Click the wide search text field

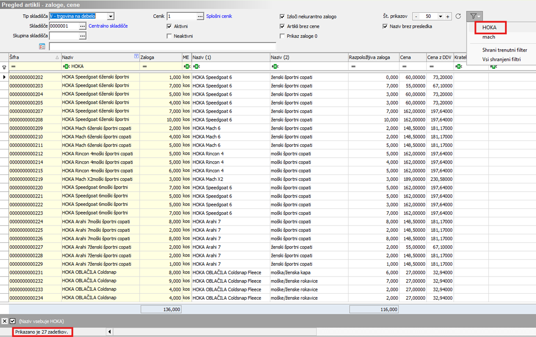[162, 46]
